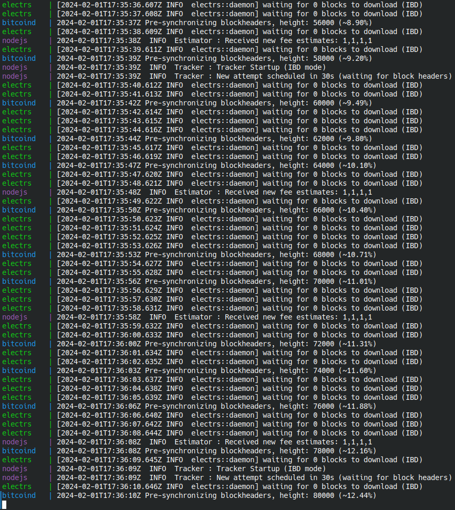Click the nodejs label on the 17:35:48Z Estimator line
The width and height of the screenshot is (455, 510).
pos(15,192)
